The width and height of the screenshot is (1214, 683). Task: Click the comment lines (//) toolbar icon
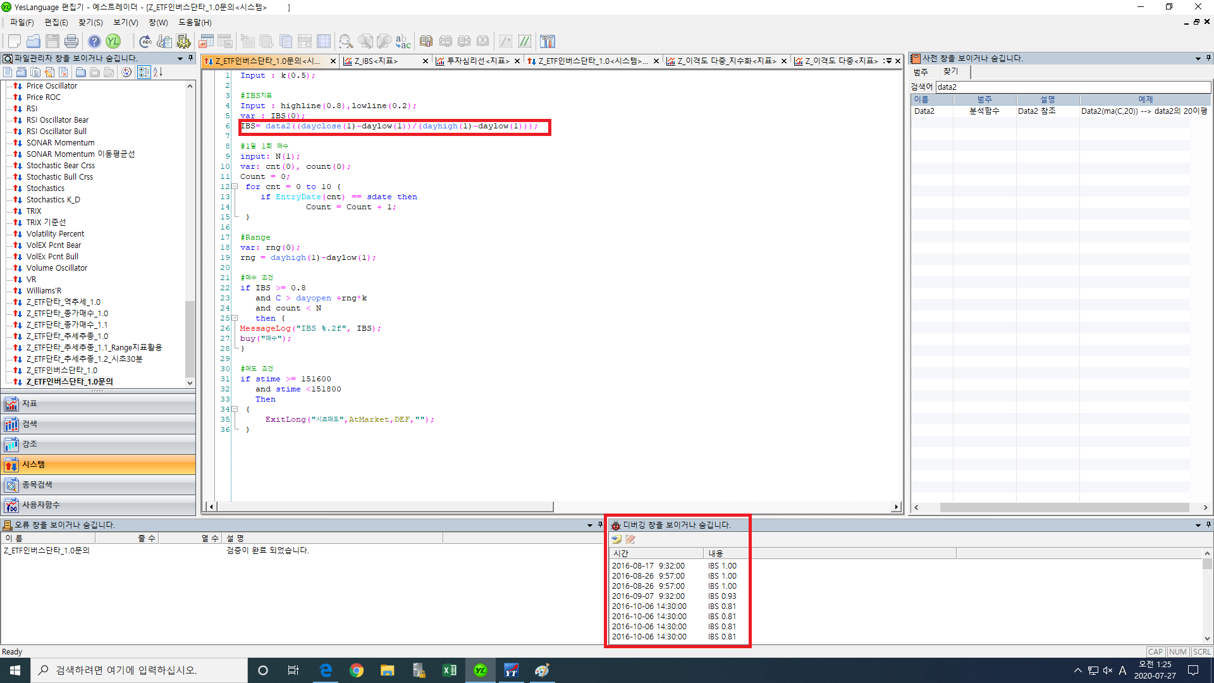click(x=525, y=42)
